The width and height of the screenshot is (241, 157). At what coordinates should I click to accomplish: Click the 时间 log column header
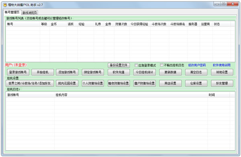pos(219,95)
